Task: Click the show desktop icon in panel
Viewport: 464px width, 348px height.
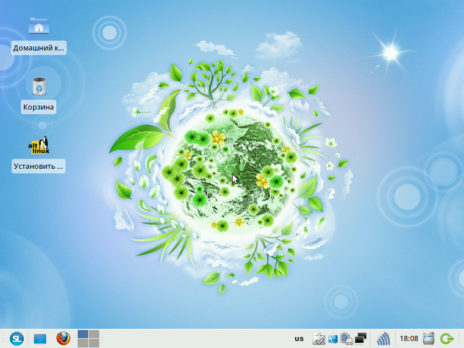Action: tap(40, 339)
